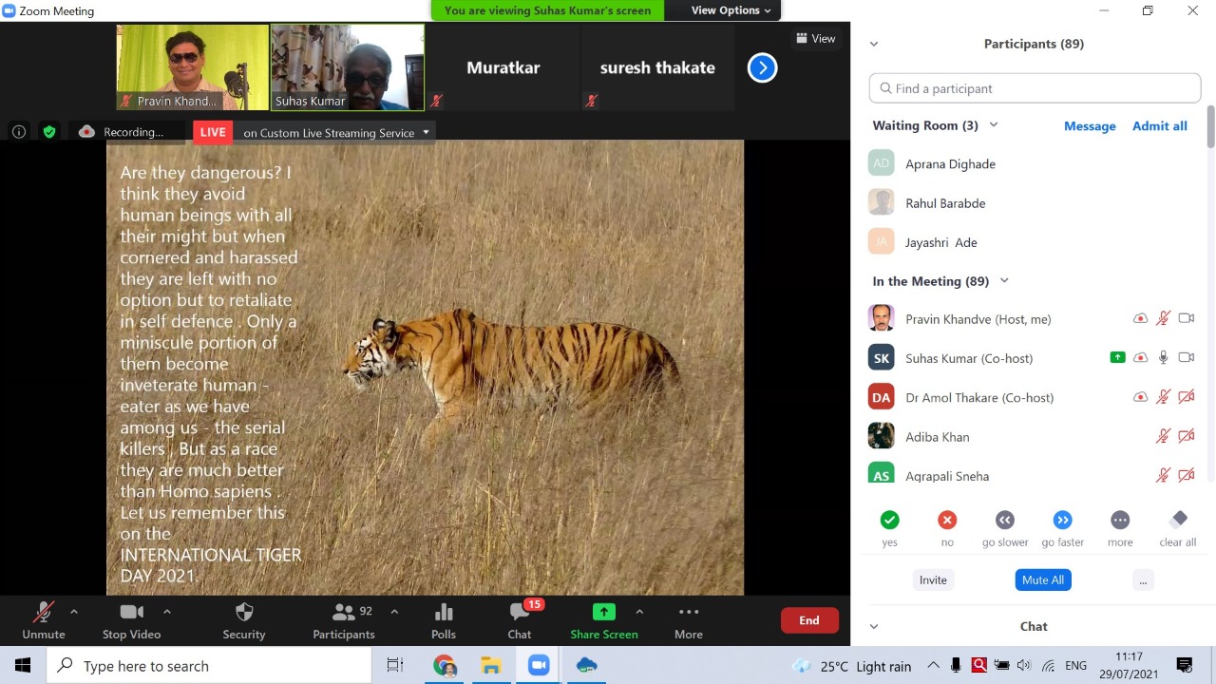The height and width of the screenshot is (684, 1216).
Task: Click the green Share Screen icon
Action: tap(603, 612)
